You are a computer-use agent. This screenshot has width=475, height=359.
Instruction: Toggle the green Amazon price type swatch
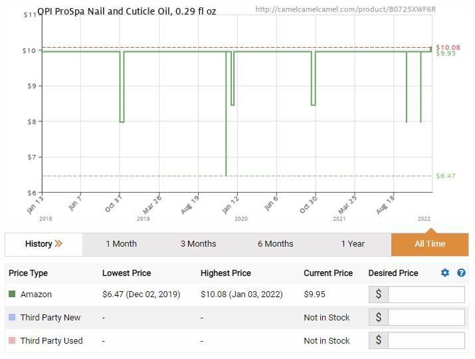(12, 294)
